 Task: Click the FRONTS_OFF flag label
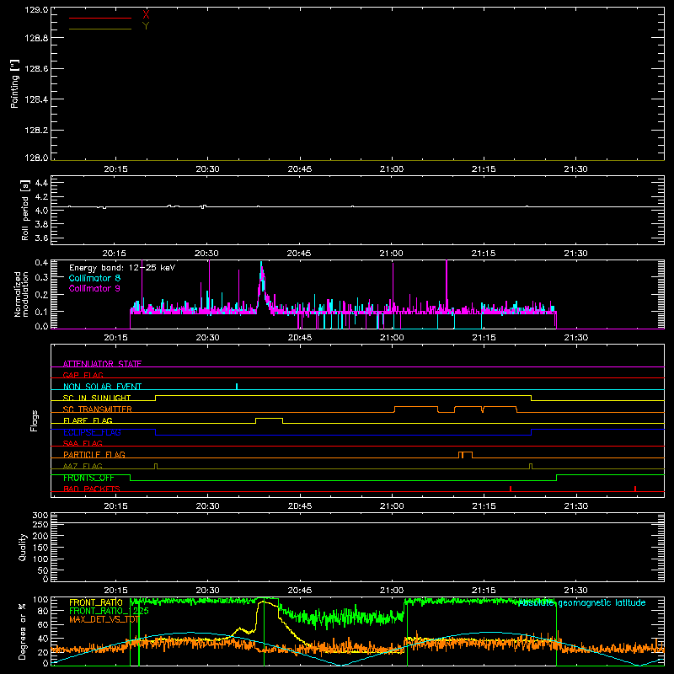(88, 478)
